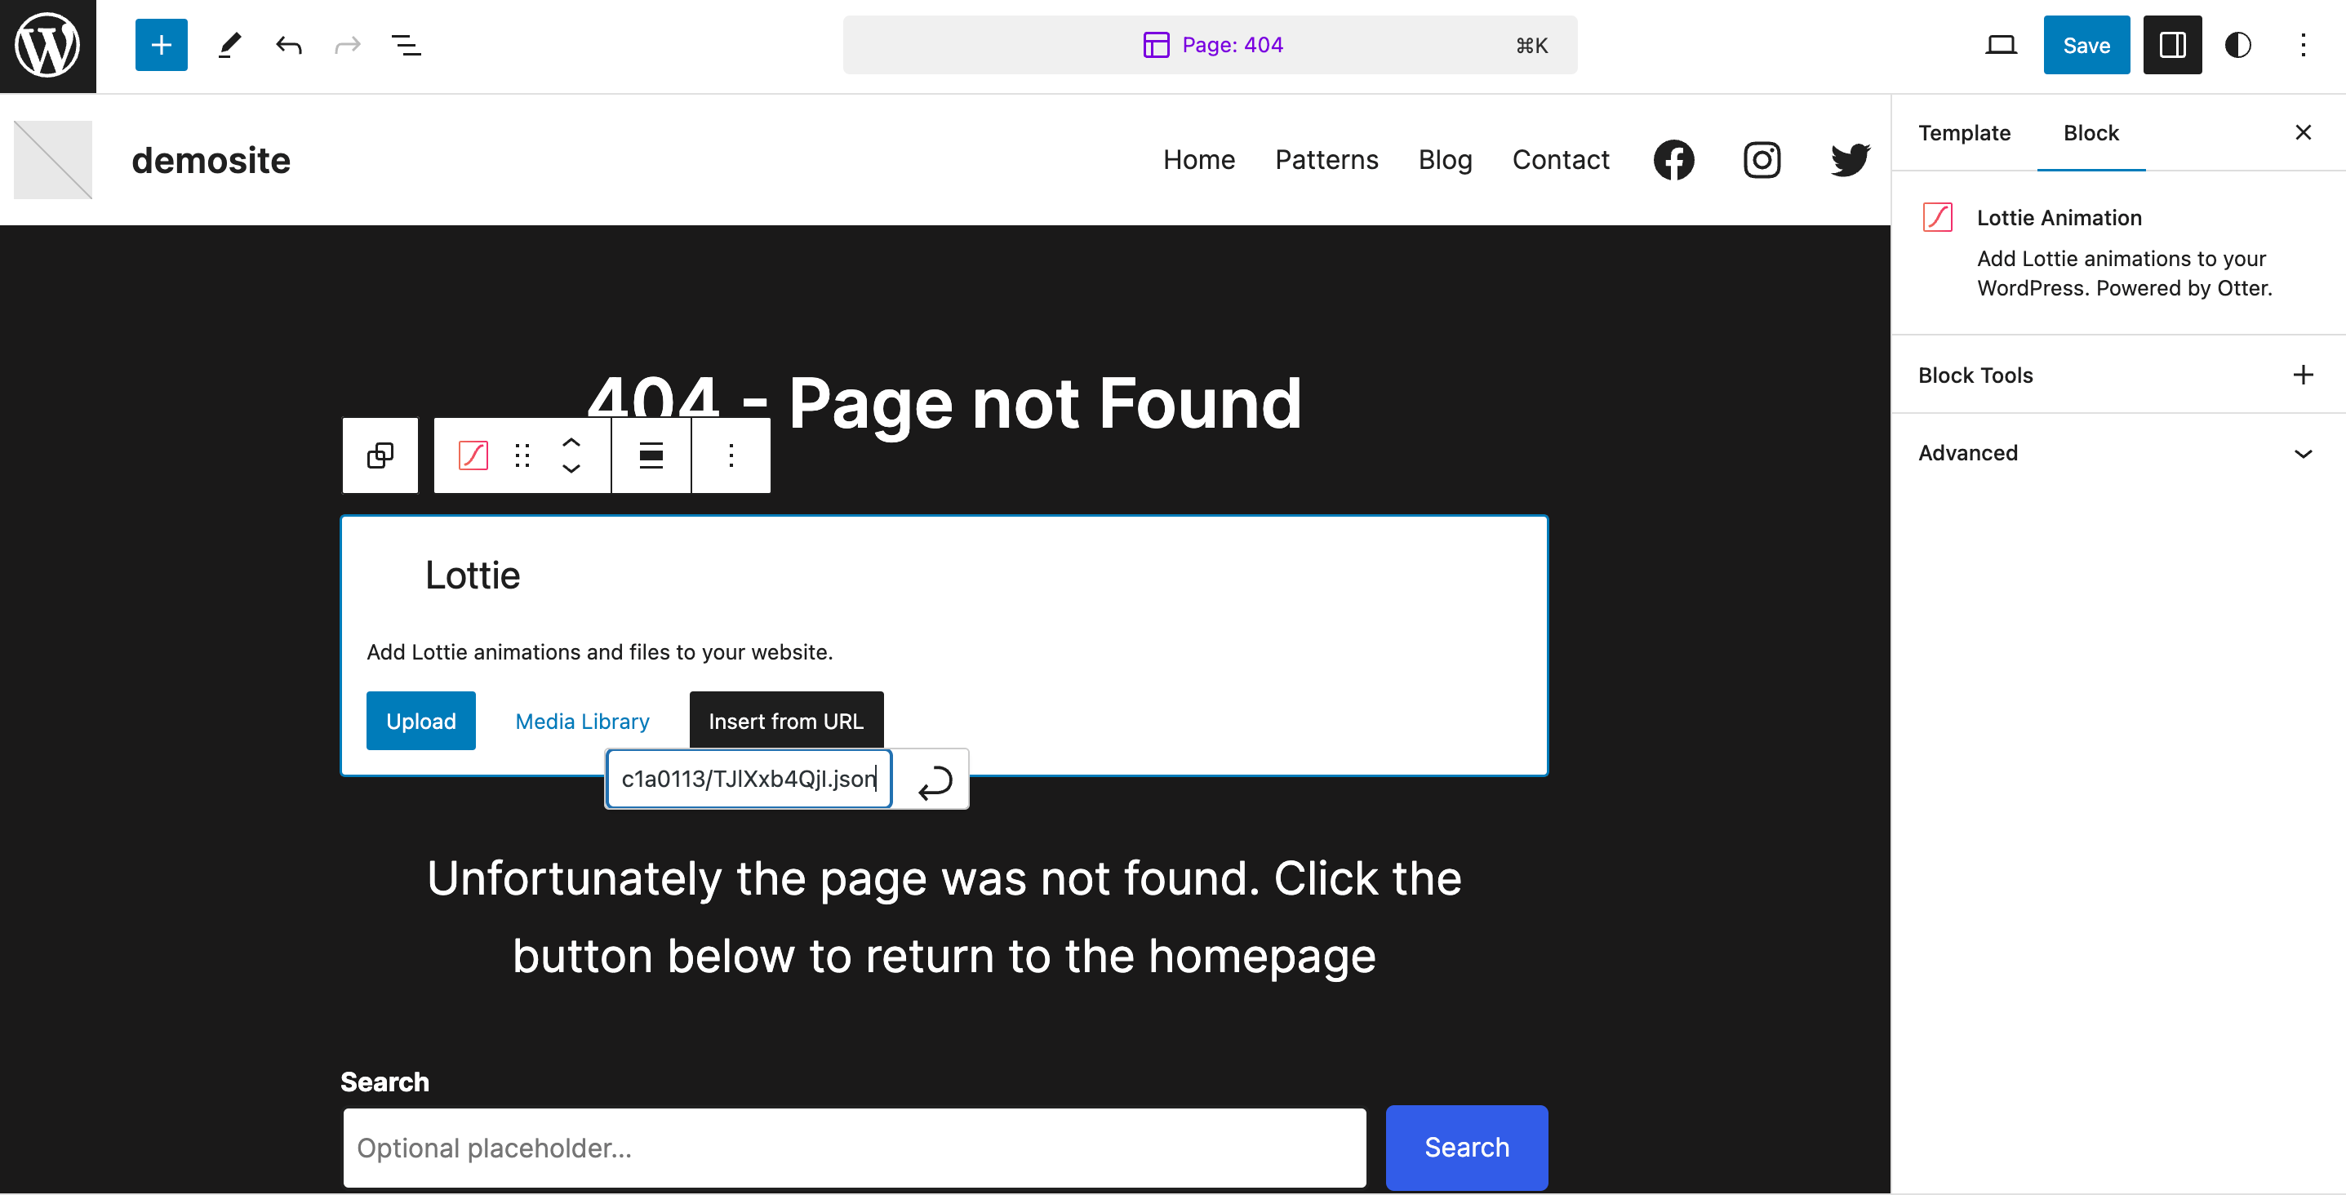Screen dimensions: 2346x1195
Task: Open the Document Overview list view
Action: (405, 45)
